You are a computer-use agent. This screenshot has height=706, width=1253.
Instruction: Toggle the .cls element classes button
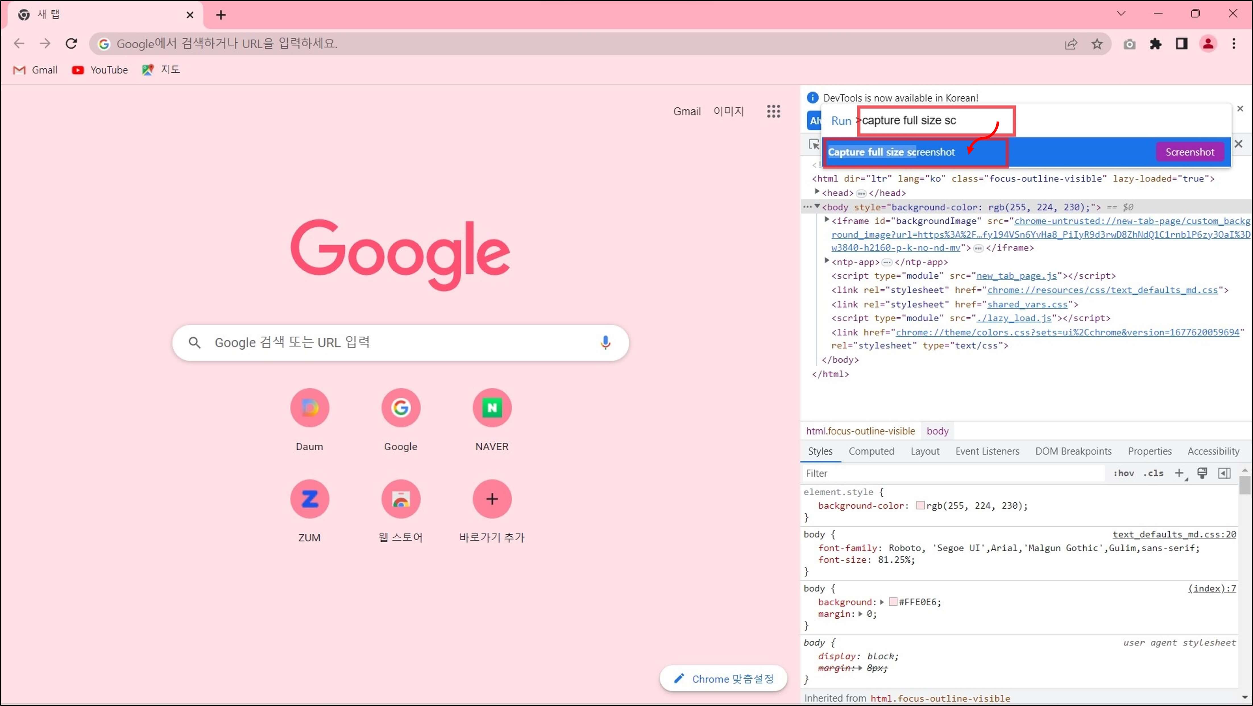tap(1153, 473)
